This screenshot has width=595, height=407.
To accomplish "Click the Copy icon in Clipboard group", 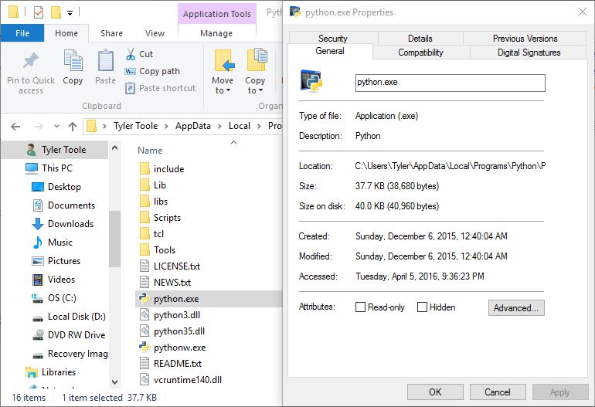I will (73, 61).
